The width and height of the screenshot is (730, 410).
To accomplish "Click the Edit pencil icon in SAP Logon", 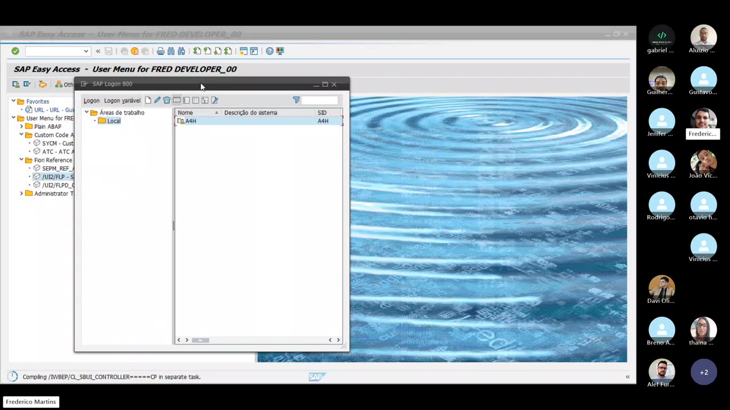I will [x=157, y=100].
